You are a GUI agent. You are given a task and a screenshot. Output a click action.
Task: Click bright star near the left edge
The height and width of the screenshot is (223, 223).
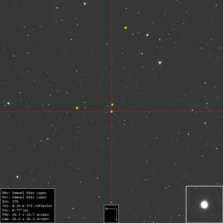click(x=8, y=103)
